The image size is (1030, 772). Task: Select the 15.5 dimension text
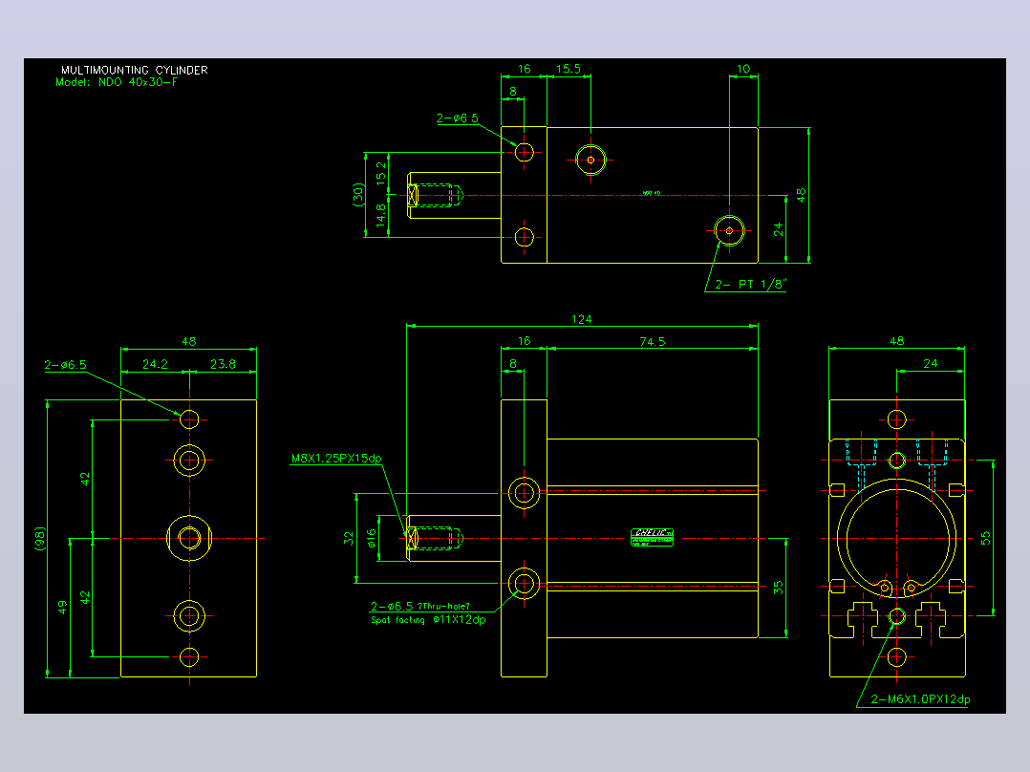[x=569, y=69]
